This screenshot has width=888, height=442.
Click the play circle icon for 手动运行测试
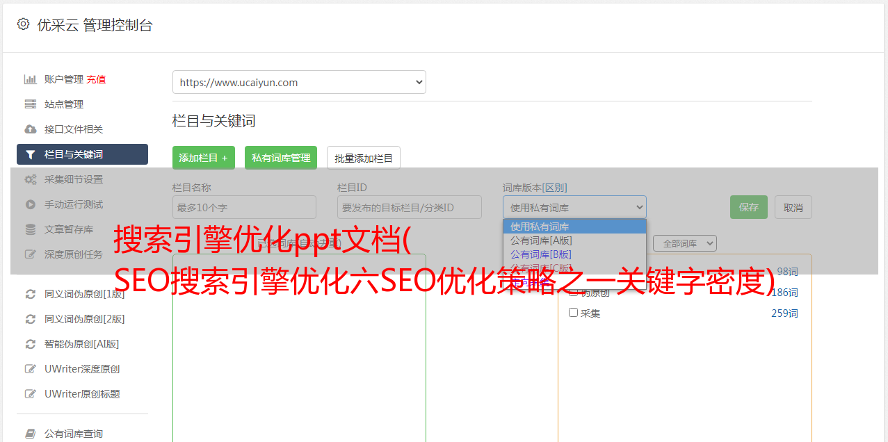(31, 204)
